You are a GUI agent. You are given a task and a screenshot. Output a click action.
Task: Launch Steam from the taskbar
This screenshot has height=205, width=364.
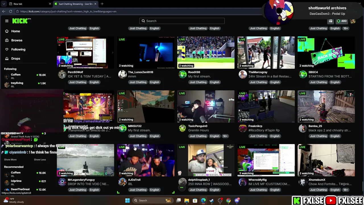click(212, 200)
